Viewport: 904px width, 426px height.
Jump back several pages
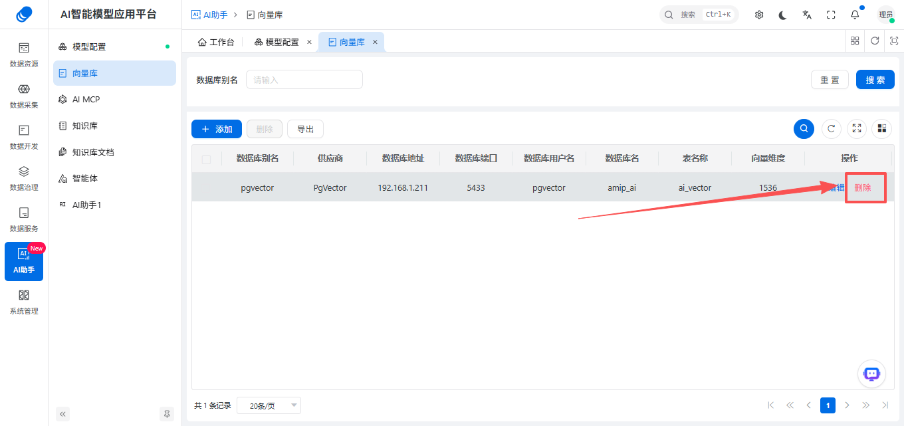tap(790, 405)
